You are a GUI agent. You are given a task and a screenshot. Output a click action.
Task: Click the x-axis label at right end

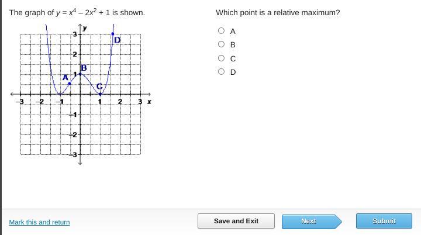(x=149, y=101)
